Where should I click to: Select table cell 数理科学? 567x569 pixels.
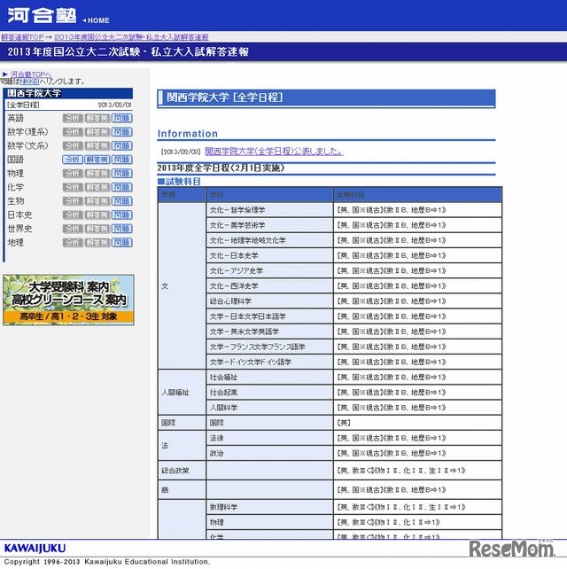(269, 507)
